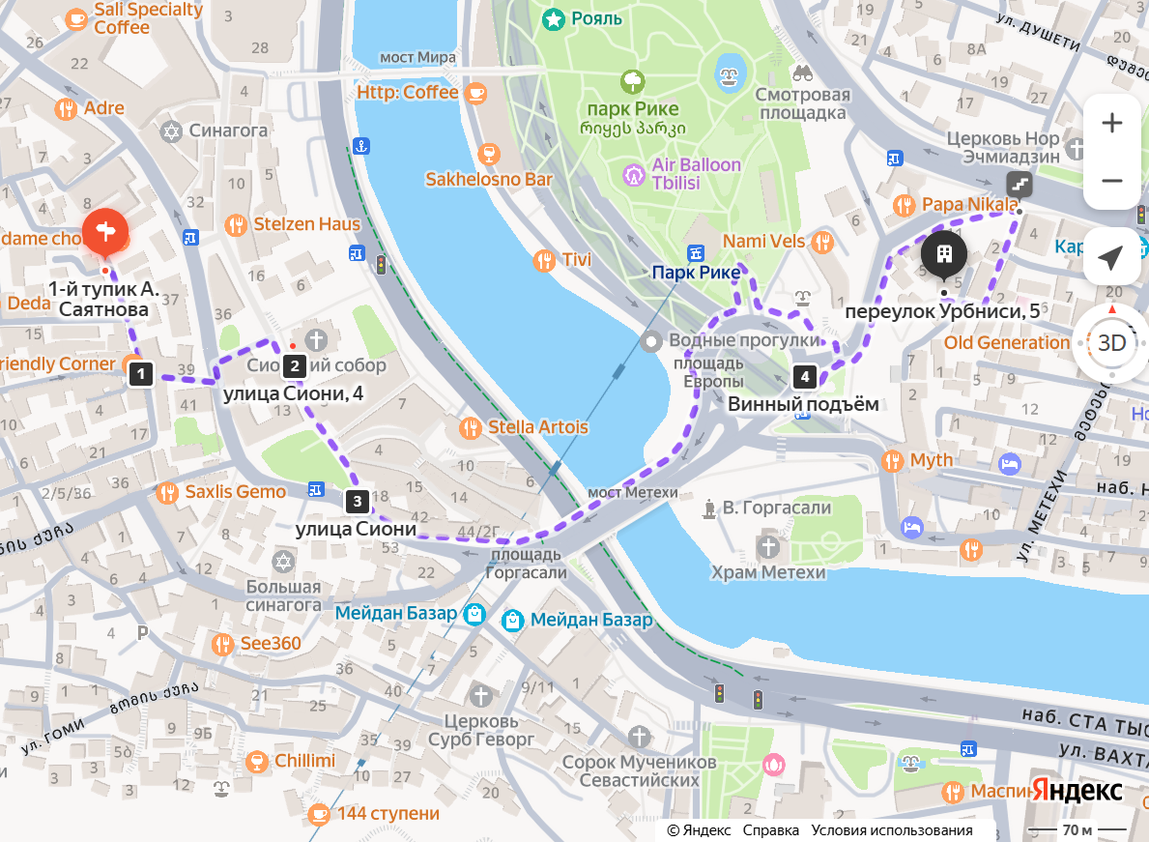
Task: Select route waypoint marker 3
Action: tap(357, 502)
